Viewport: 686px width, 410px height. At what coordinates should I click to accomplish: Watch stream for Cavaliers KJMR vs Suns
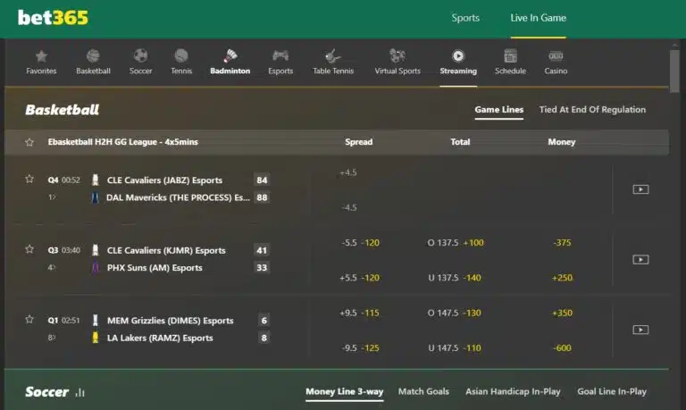[640, 259]
